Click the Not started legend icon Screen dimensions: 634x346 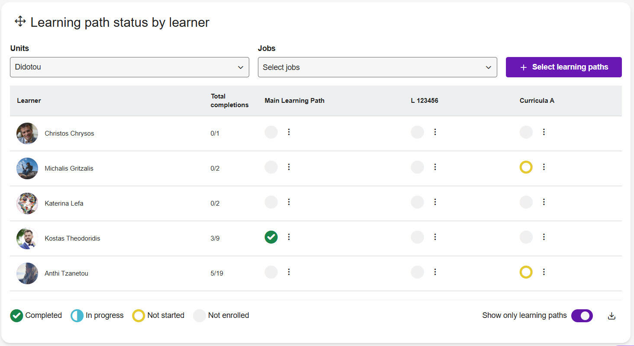click(138, 316)
